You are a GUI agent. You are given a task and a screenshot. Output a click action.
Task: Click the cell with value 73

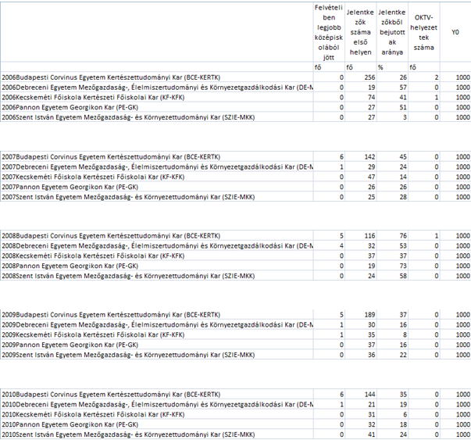(392, 266)
